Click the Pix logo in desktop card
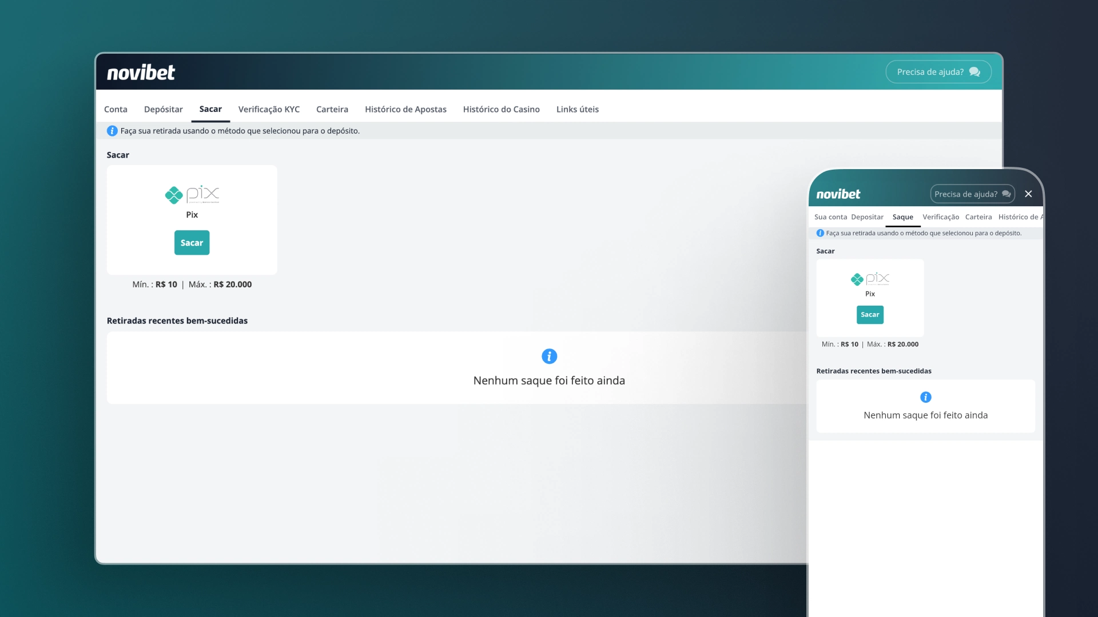This screenshot has height=617, width=1098. [192, 195]
